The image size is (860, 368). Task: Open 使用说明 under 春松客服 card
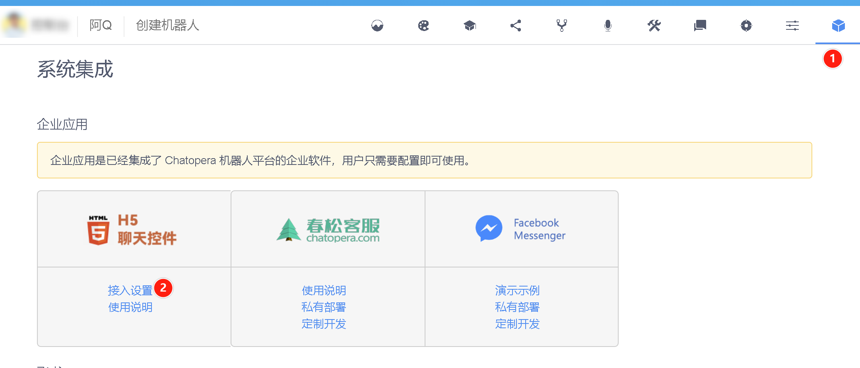click(x=324, y=291)
